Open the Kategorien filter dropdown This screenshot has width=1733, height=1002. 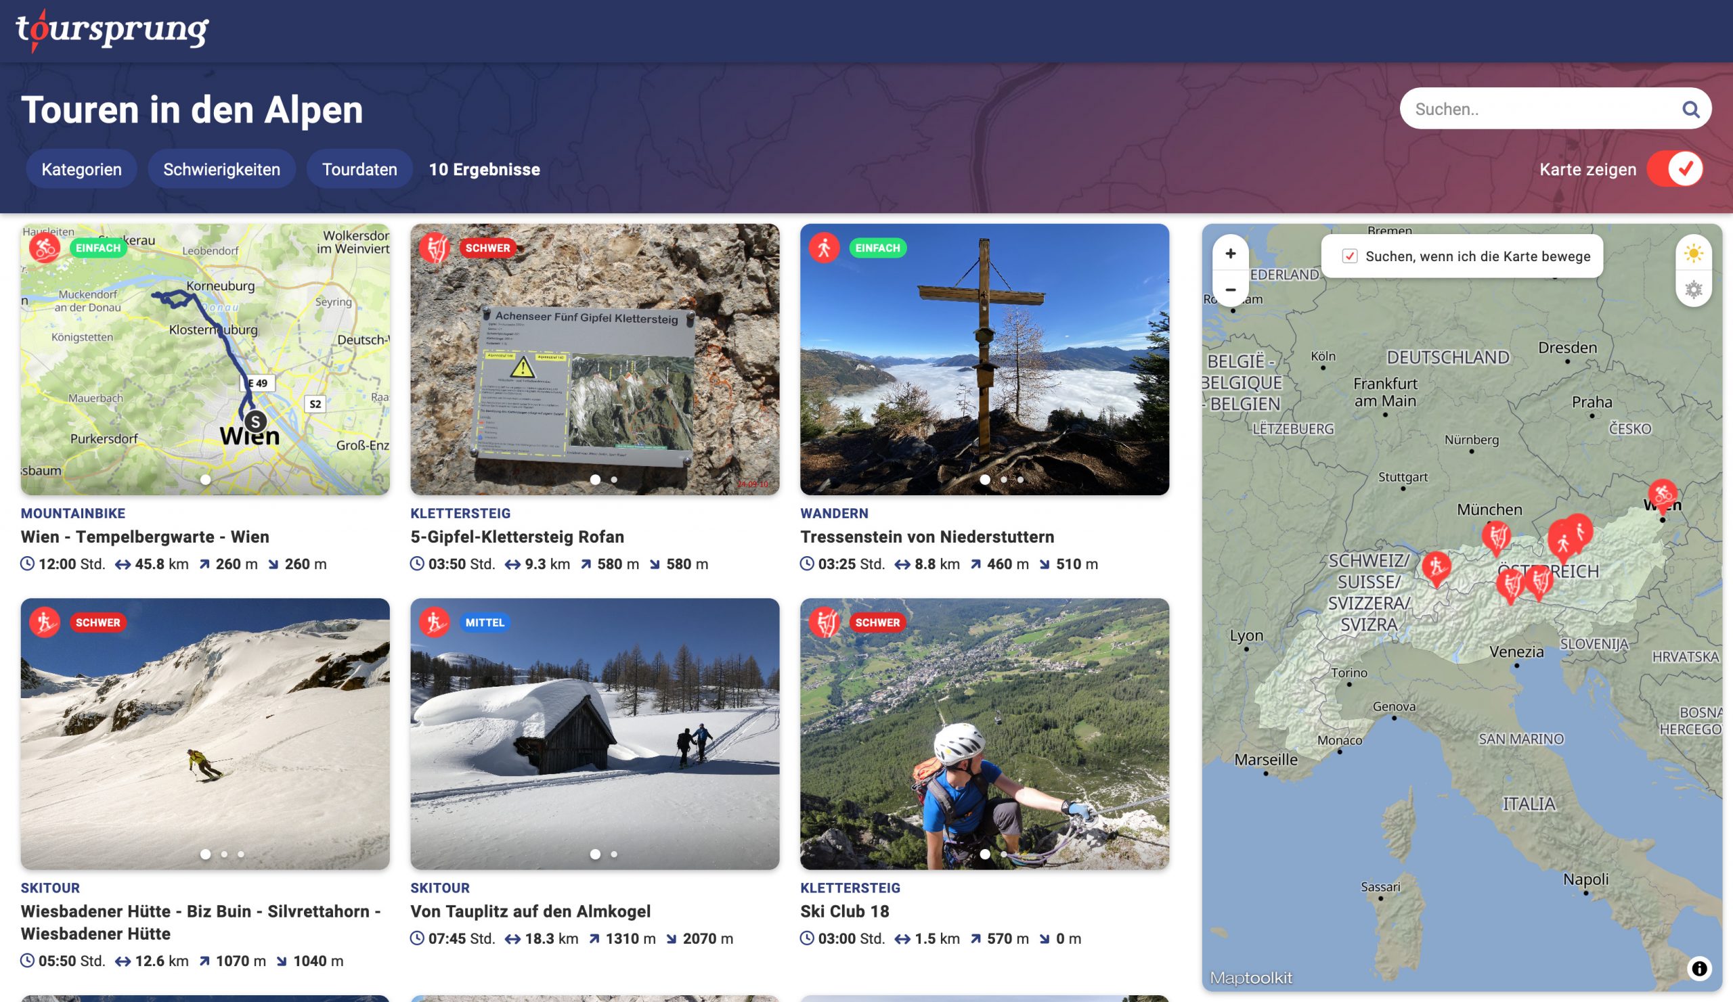81,169
